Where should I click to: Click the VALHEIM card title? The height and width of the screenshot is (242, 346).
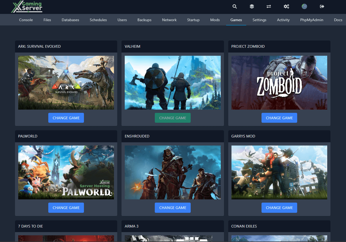click(132, 46)
